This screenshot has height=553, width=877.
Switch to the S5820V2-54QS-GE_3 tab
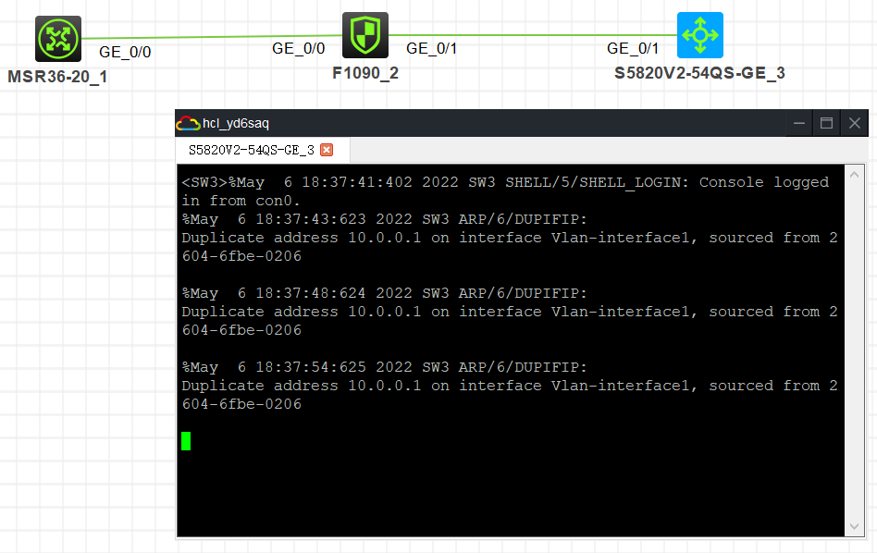click(x=262, y=150)
